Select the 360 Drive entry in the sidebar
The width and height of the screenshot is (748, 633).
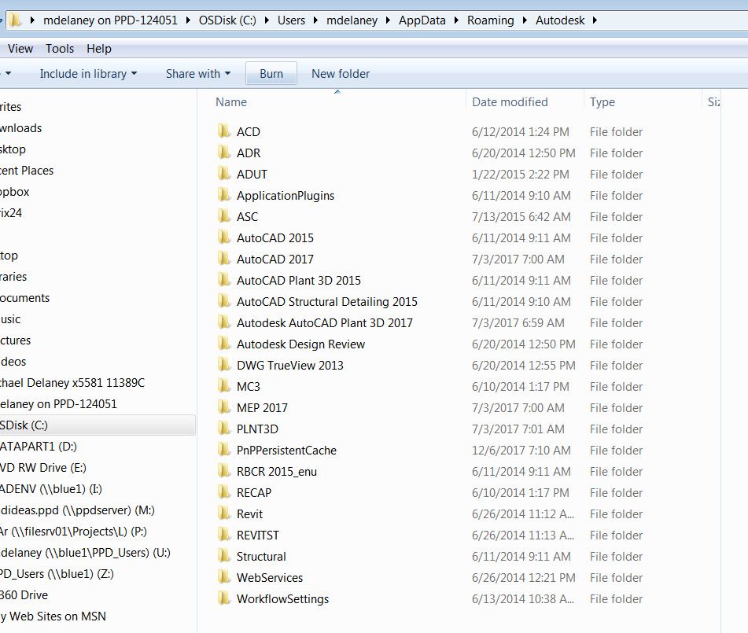24,594
